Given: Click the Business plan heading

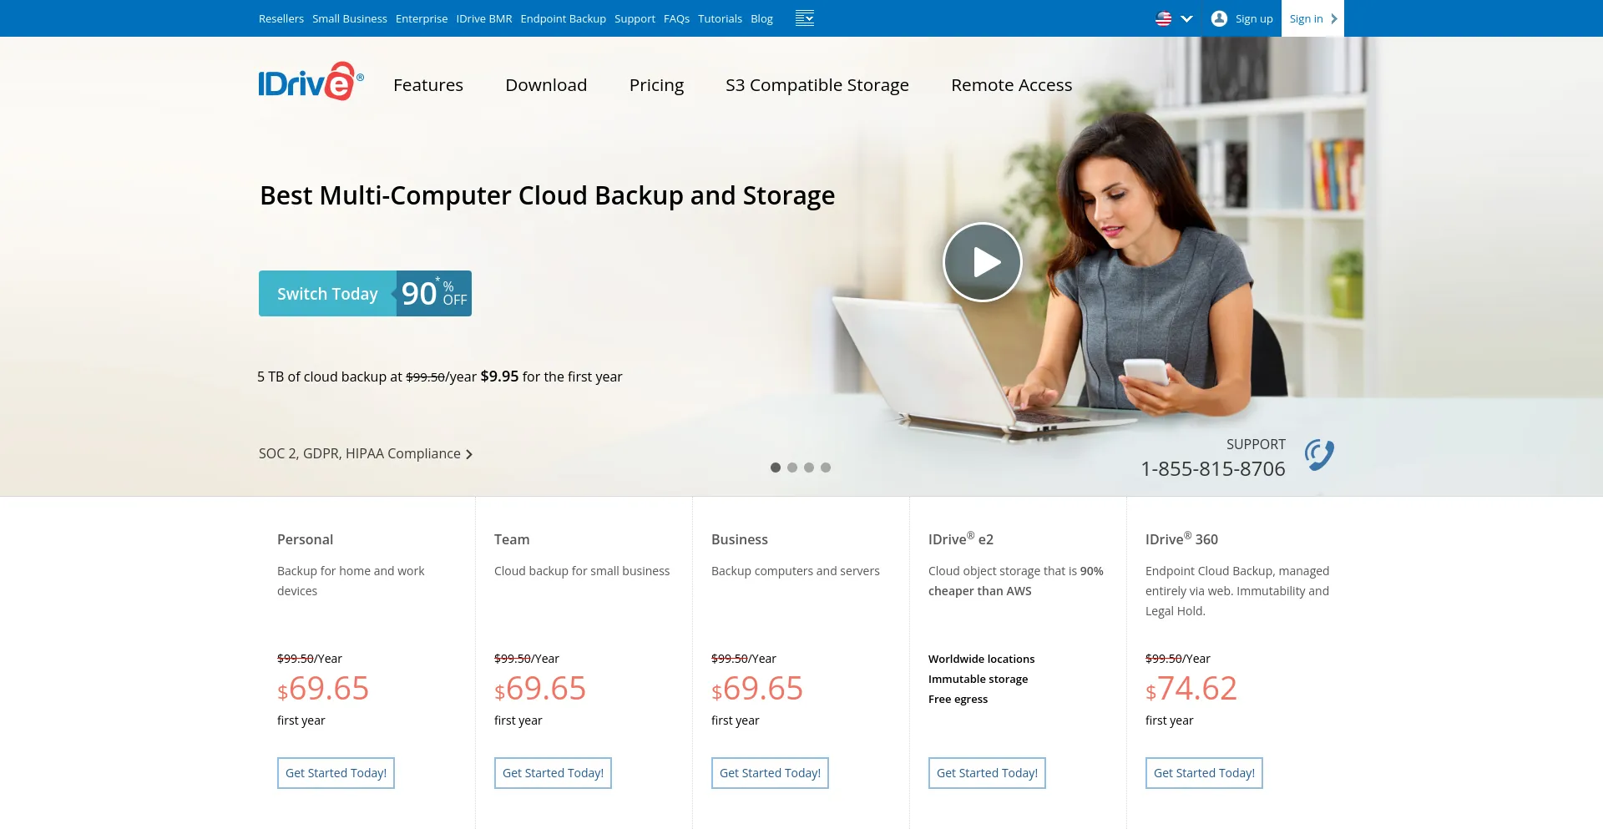Looking at the screenshot, I should coord(740,539).
